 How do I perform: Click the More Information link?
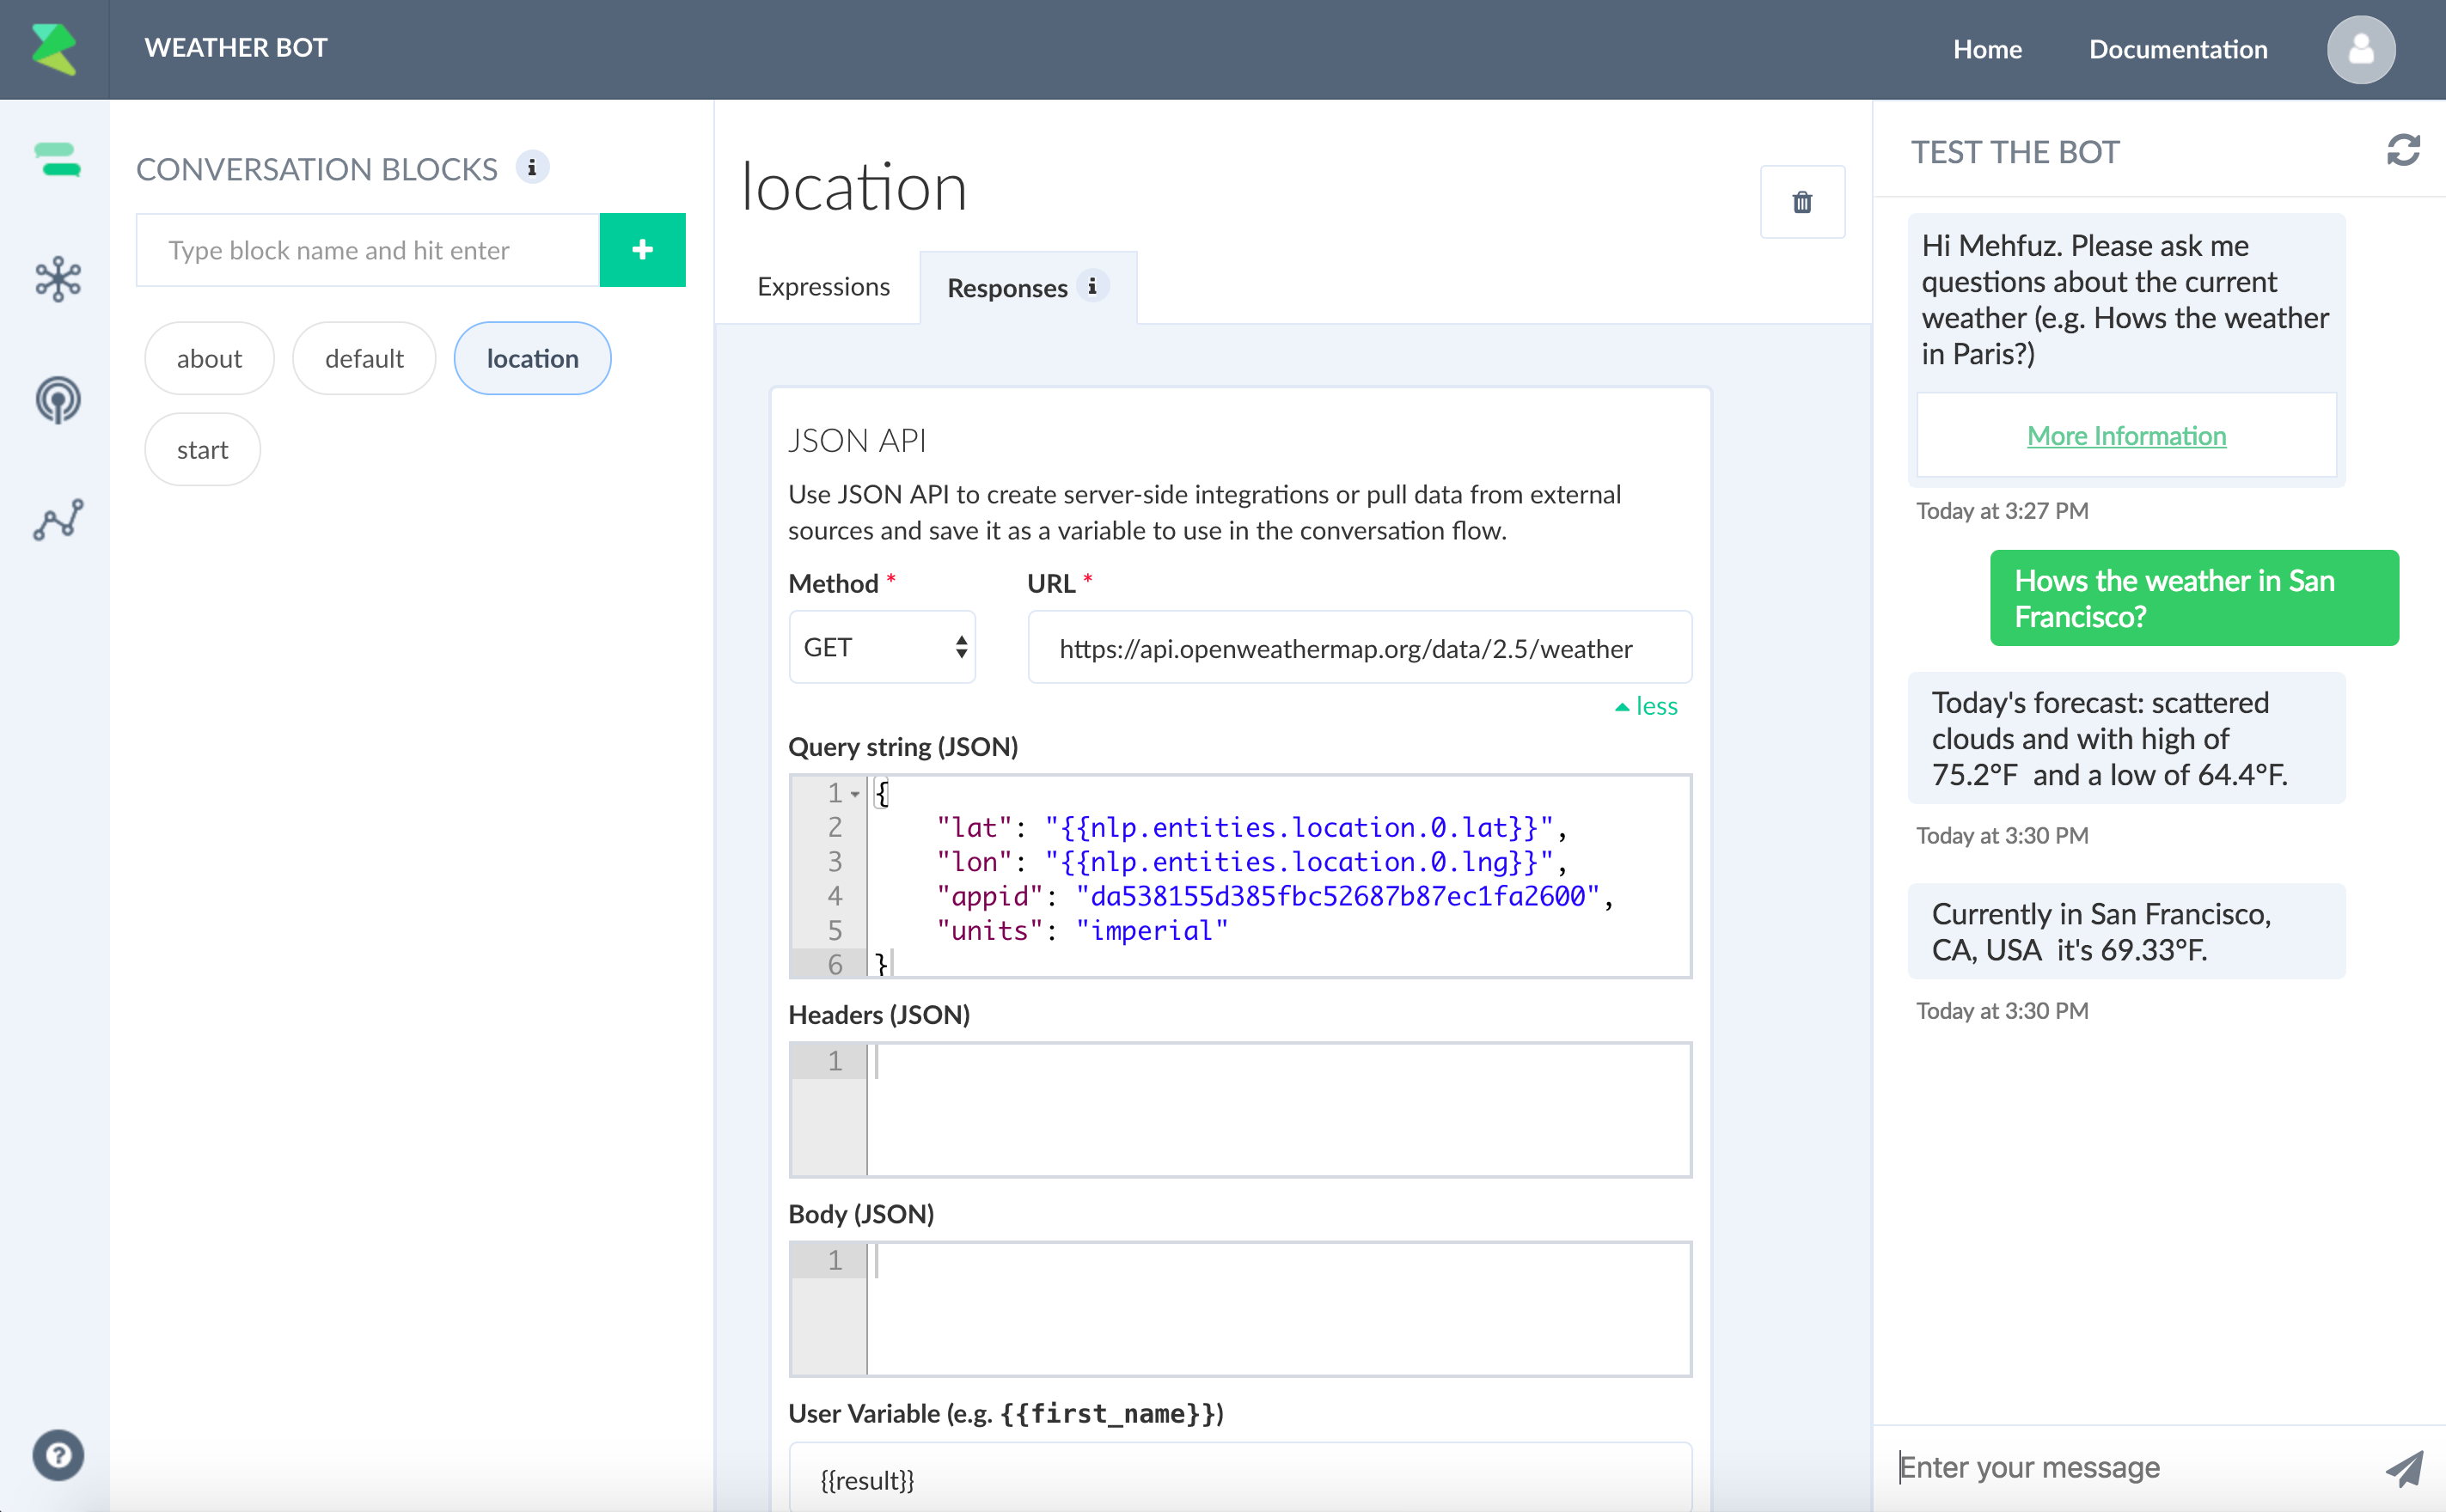click(x=2126, y=435)
